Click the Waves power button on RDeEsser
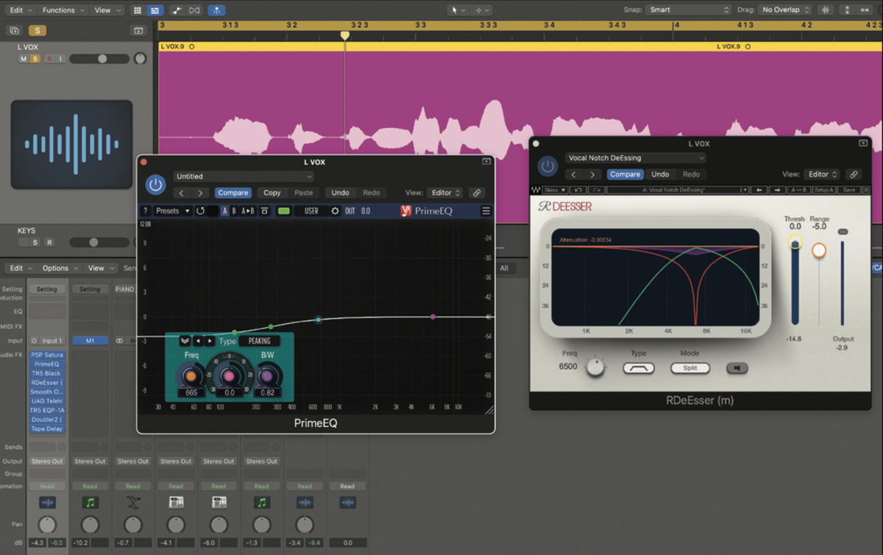The image size is (883, 555). (547, 166)
